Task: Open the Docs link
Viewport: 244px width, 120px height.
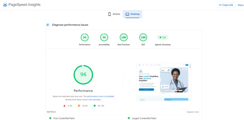Action: pyautogui.click(x=241, y=5)
